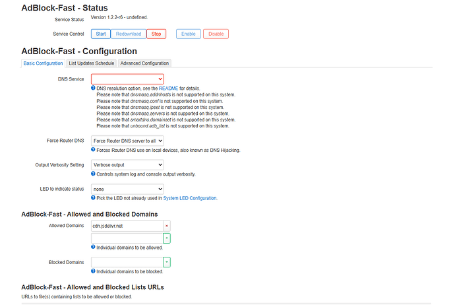Screen dimensions: 455x305
Task: Open LED to indicate status dropdown
Action: pos(127,189)
